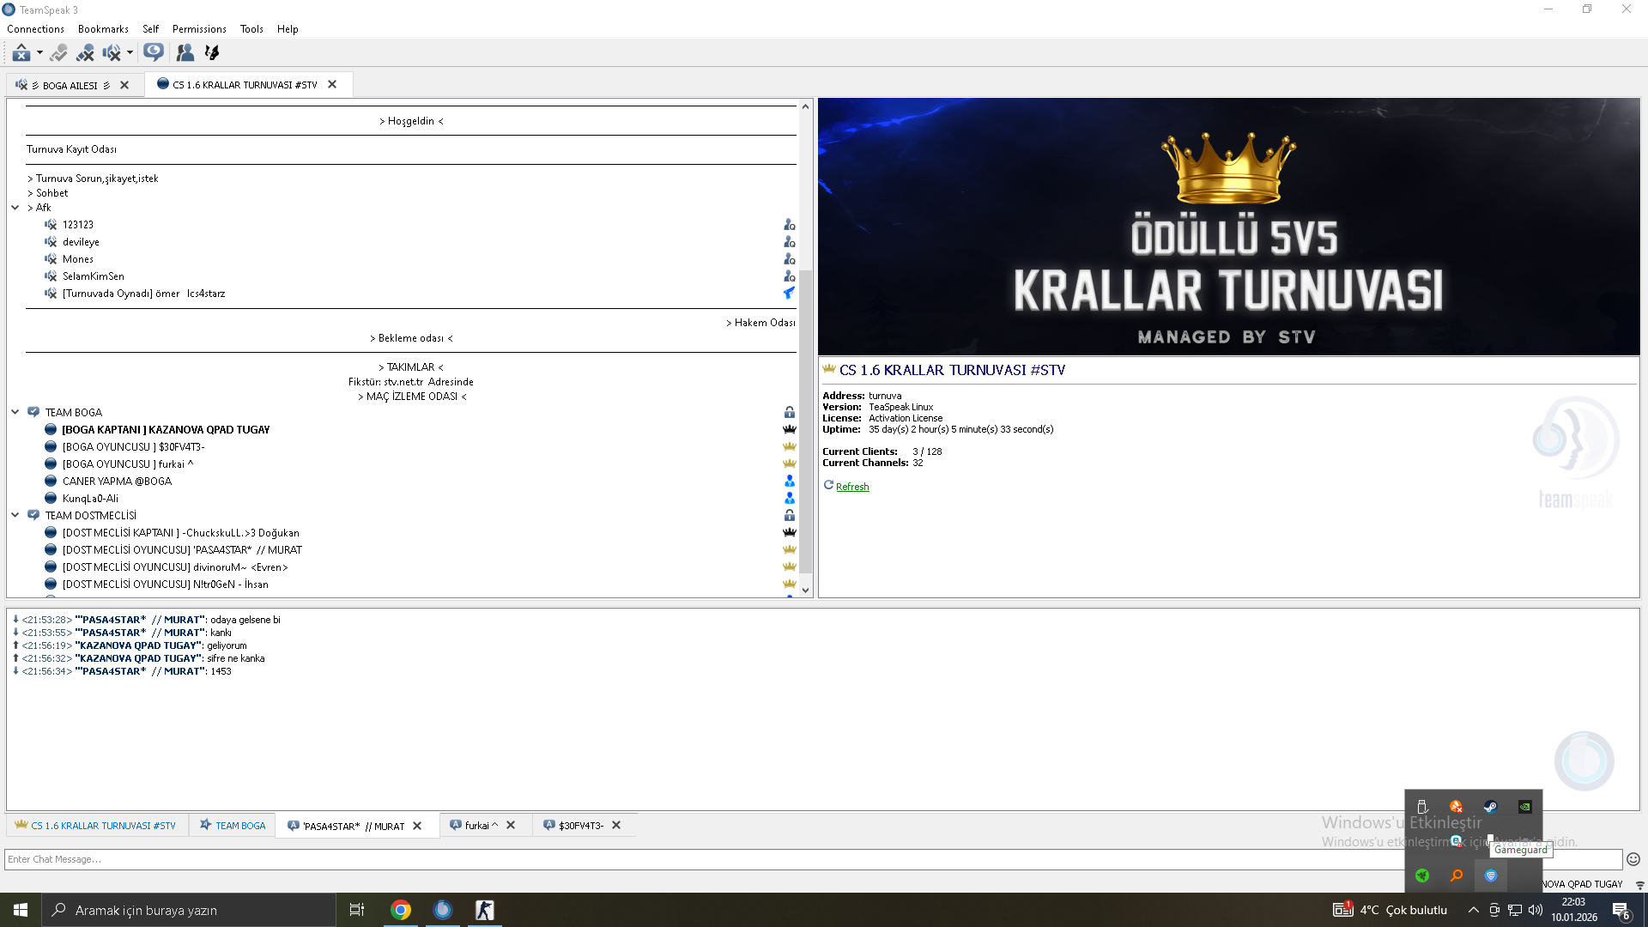Open the speaker mute dropdown arrow

(x=130, y=53)
